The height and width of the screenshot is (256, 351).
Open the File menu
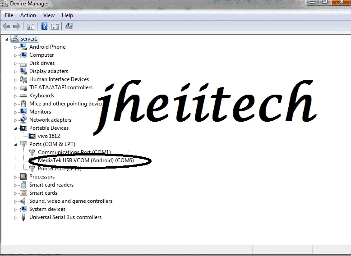(x=9, y=15)
